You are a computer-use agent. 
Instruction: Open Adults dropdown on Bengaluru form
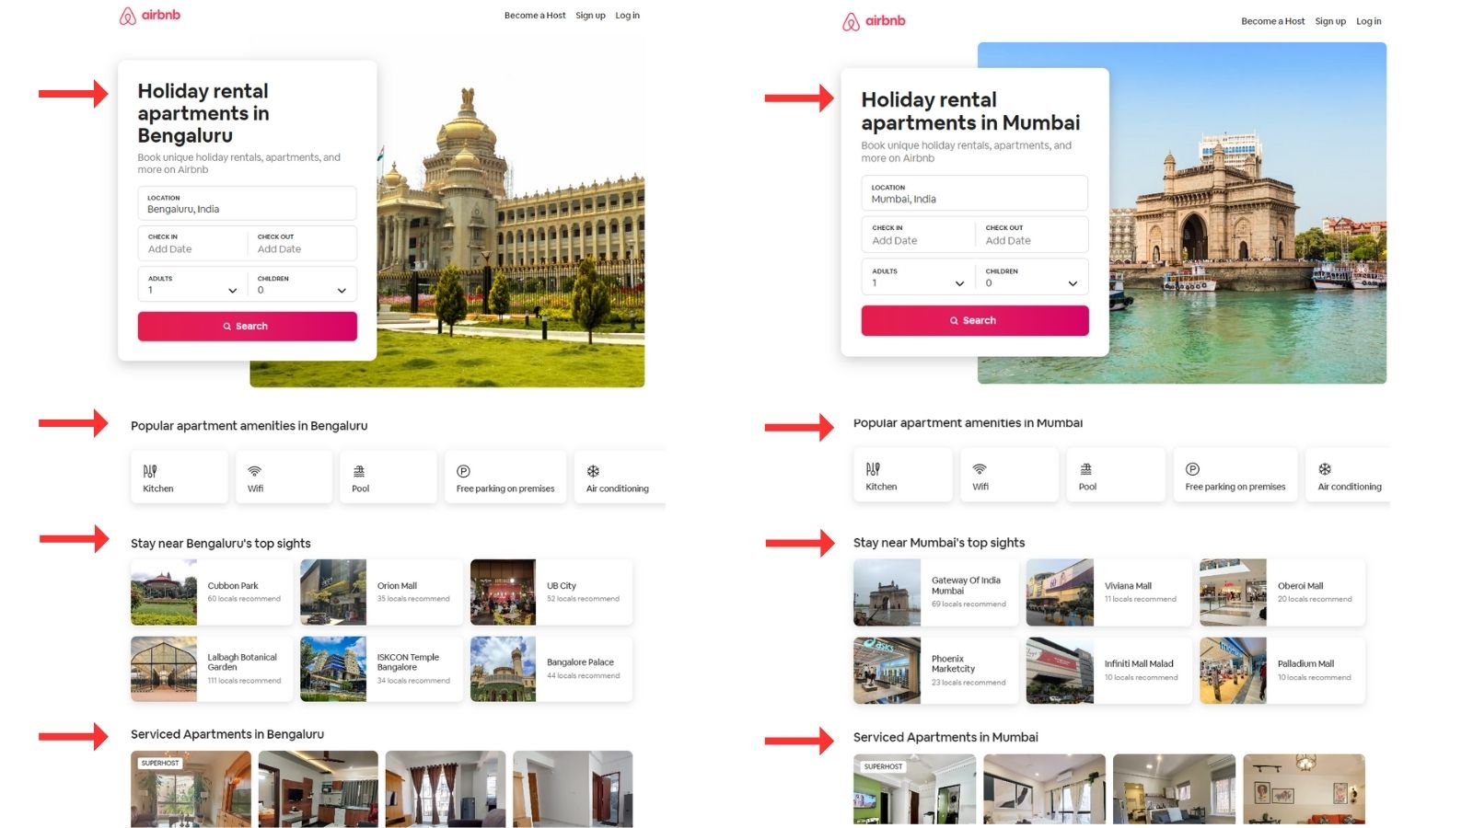click(192, 284)
